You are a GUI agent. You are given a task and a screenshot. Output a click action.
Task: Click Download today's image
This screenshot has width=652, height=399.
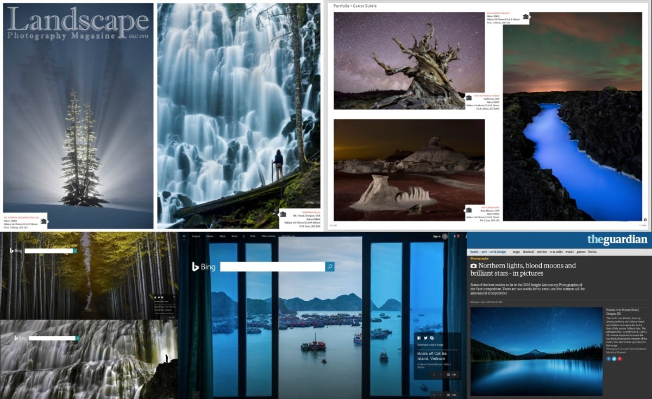click(430, 345)
